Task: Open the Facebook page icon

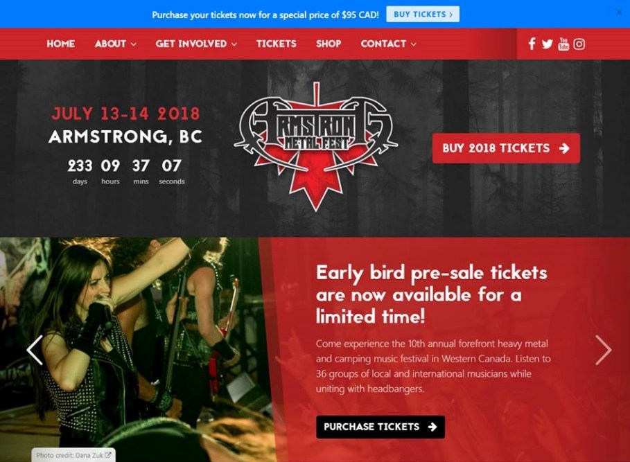Action: (x=532, y=44)
